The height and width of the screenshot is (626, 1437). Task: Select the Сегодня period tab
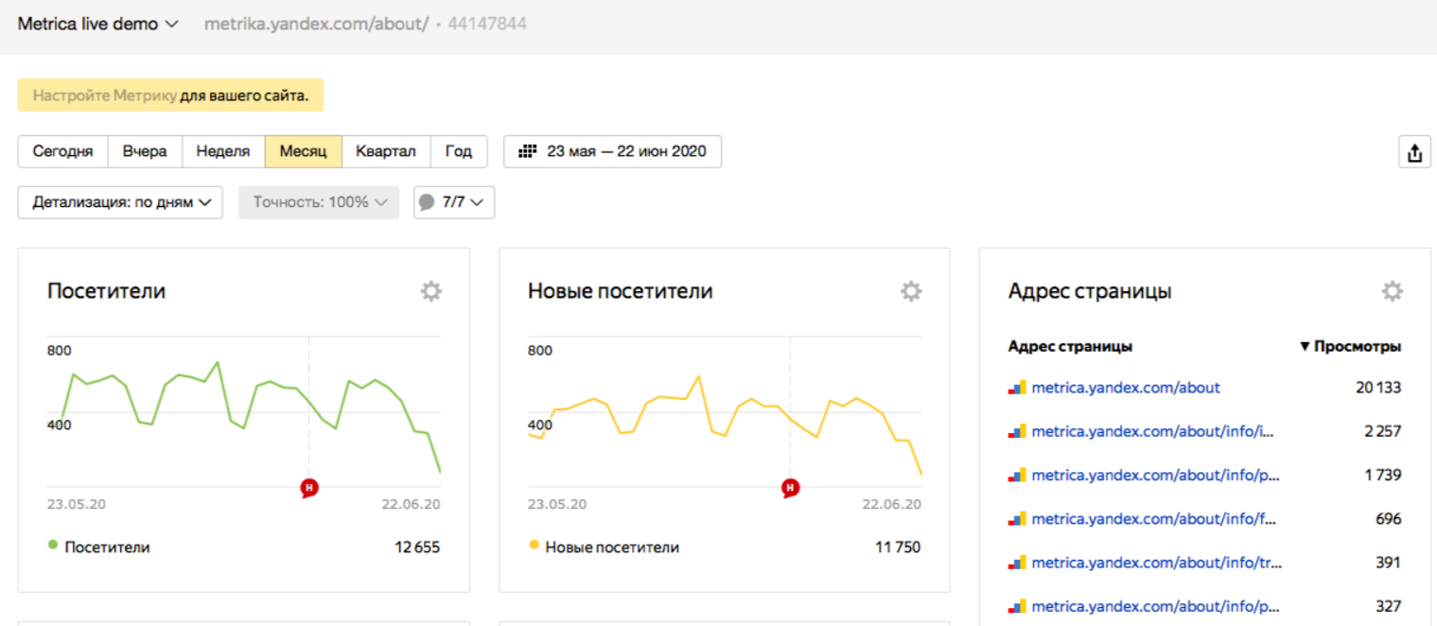[62, 151]
